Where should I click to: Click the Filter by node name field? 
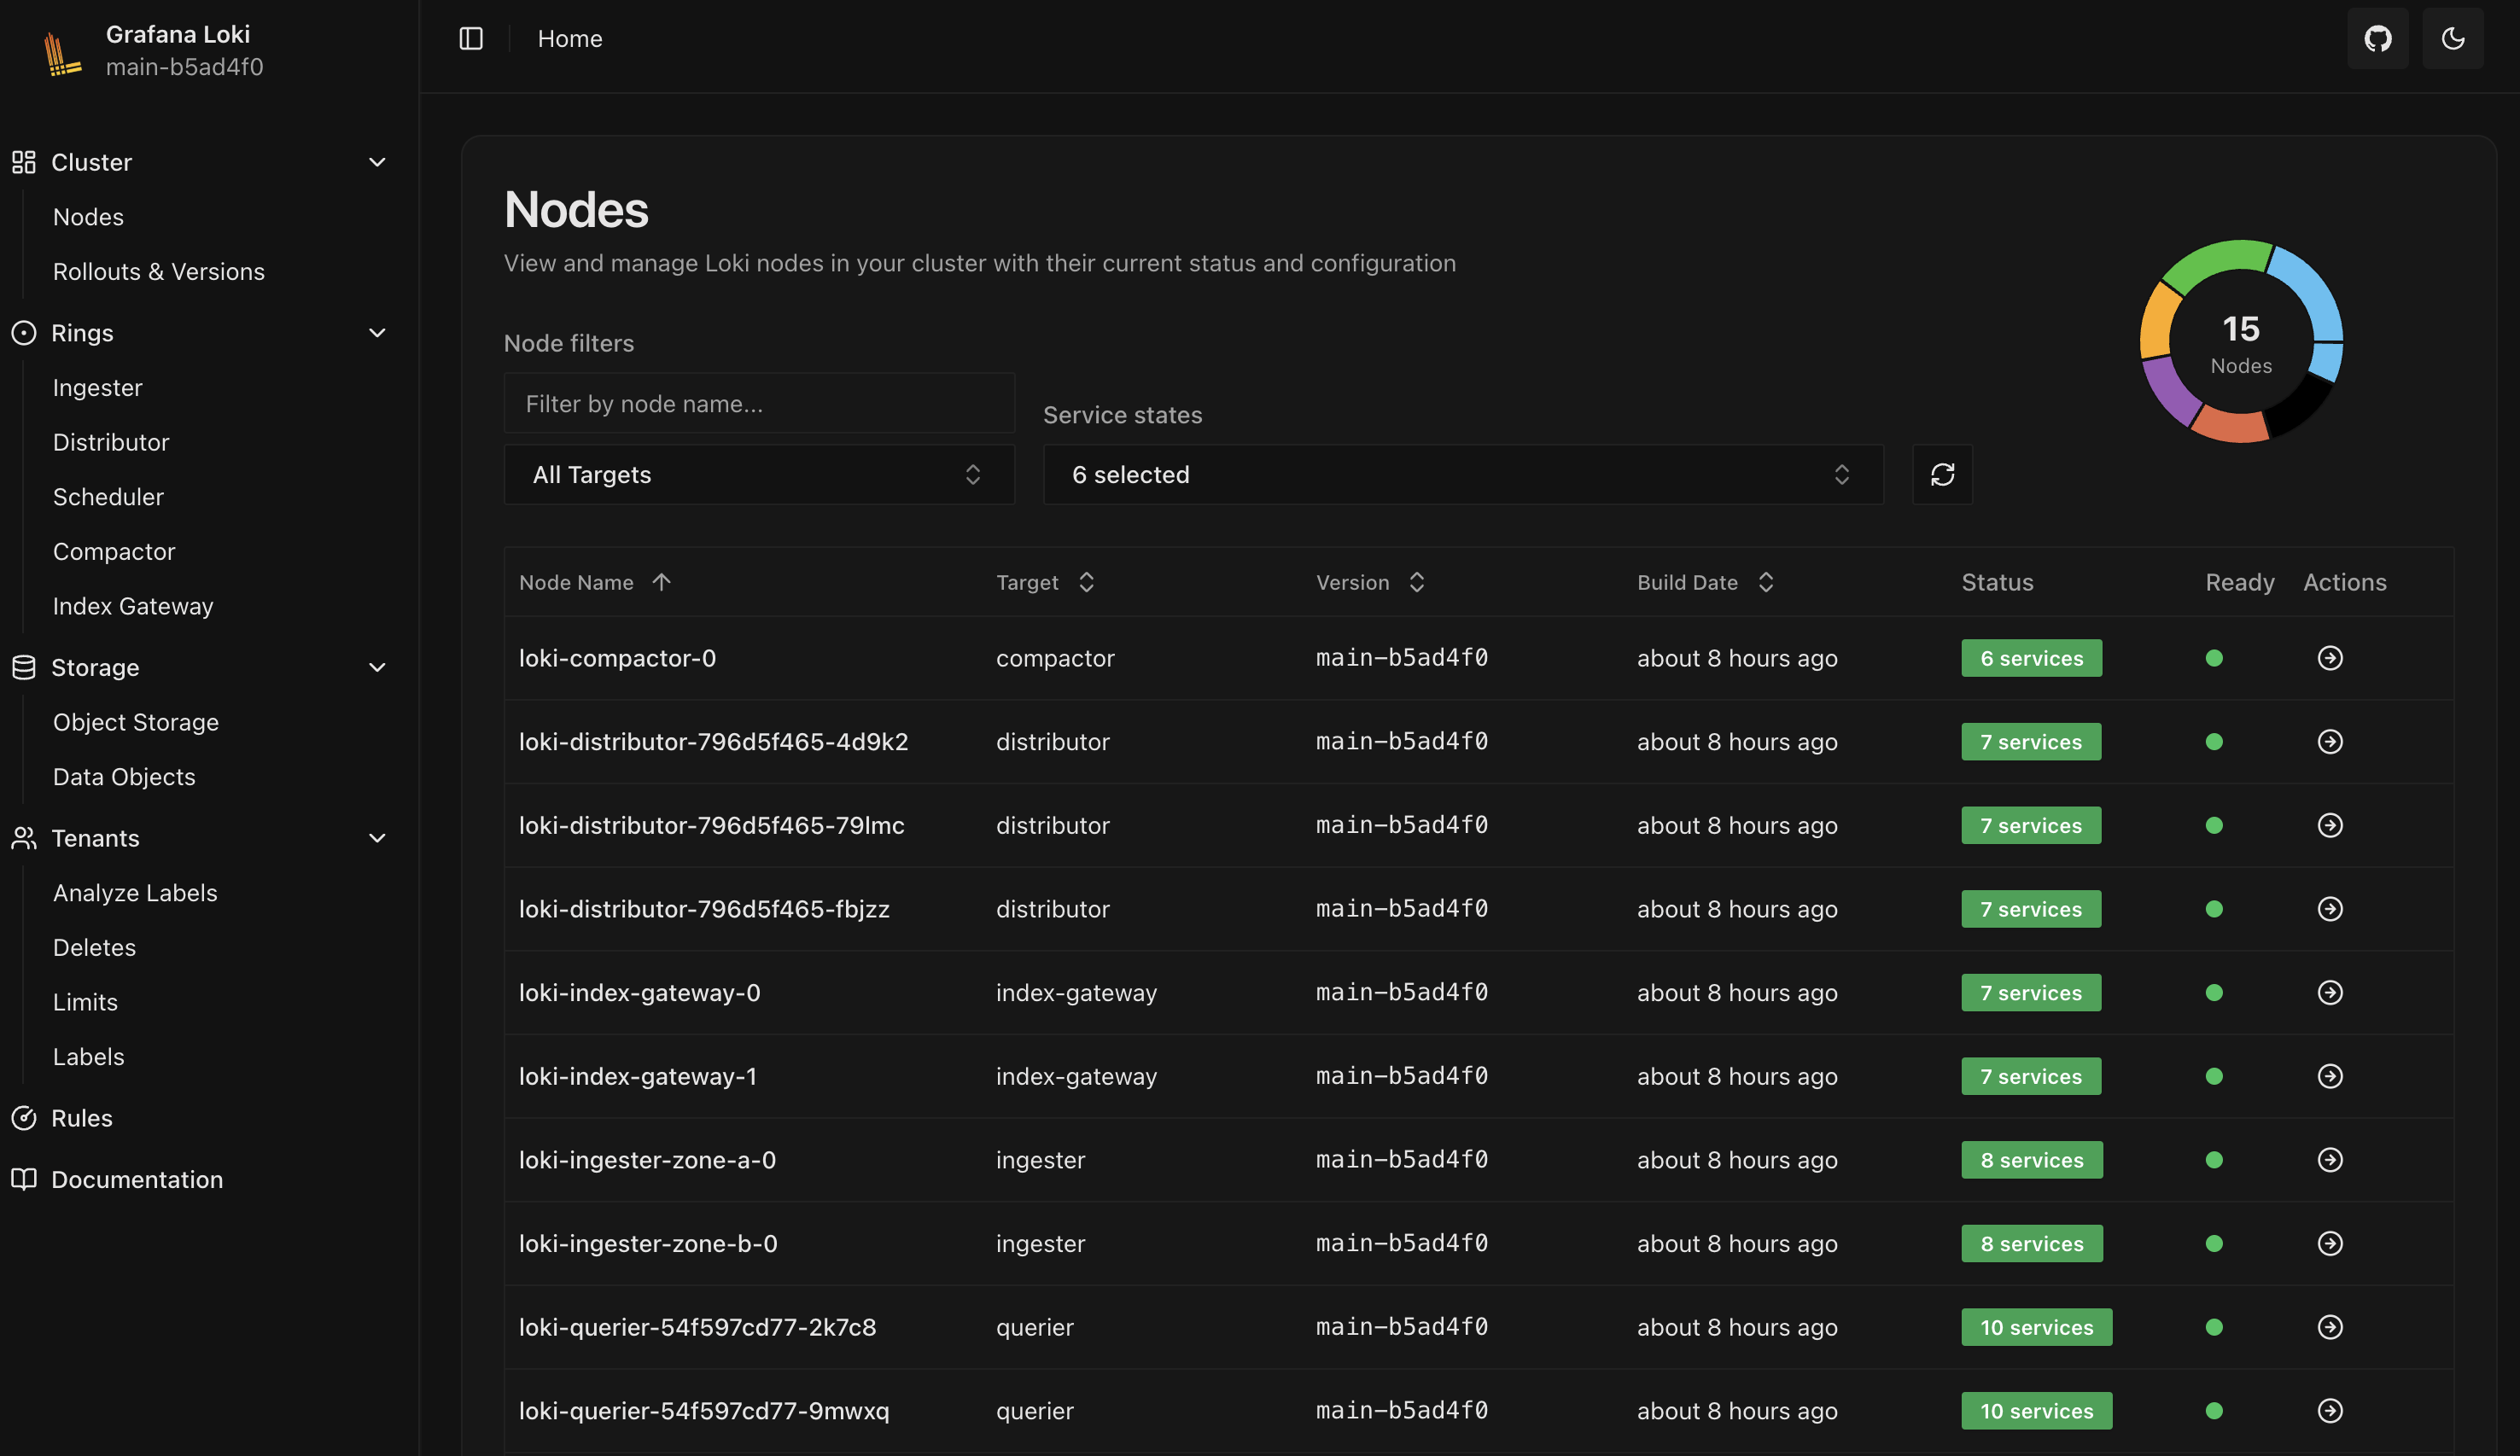pos(758,403)
